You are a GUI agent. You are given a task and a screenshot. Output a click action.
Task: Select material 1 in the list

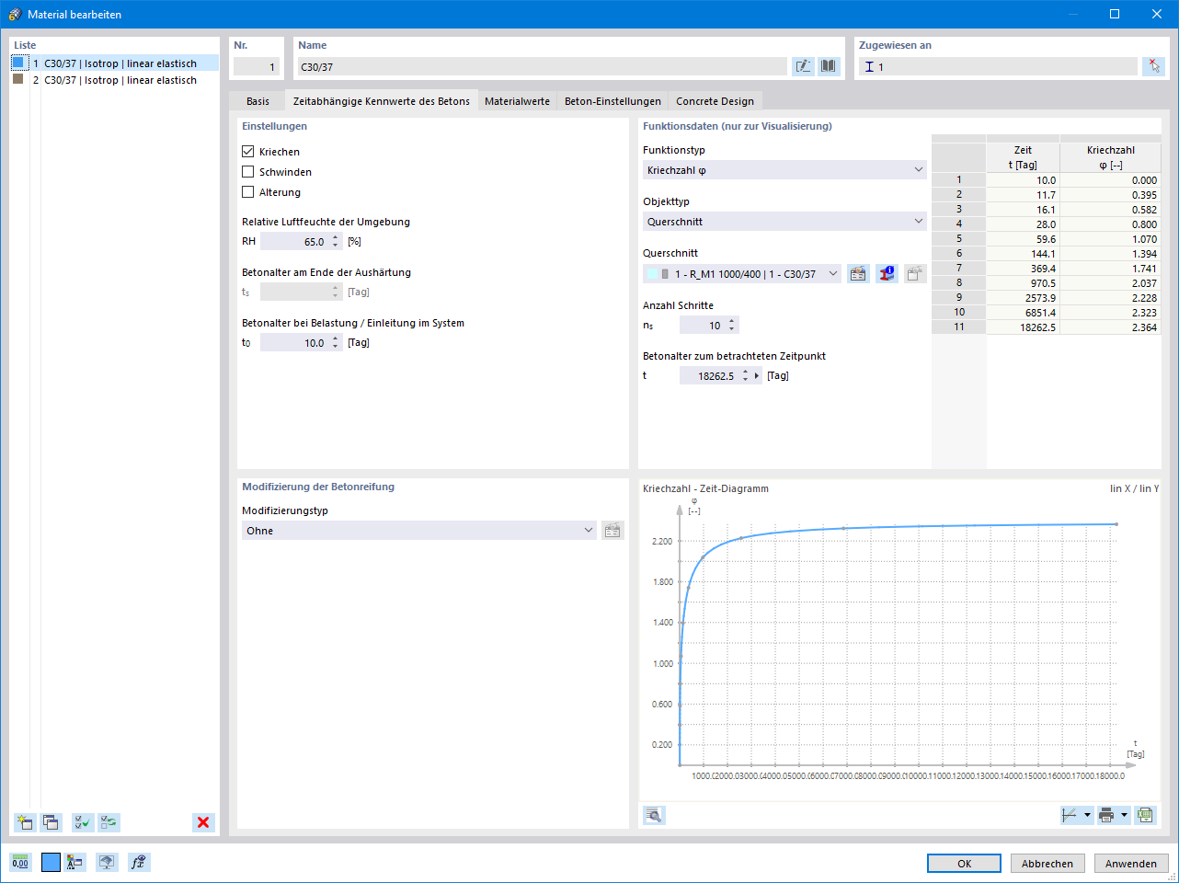point(115,63)
